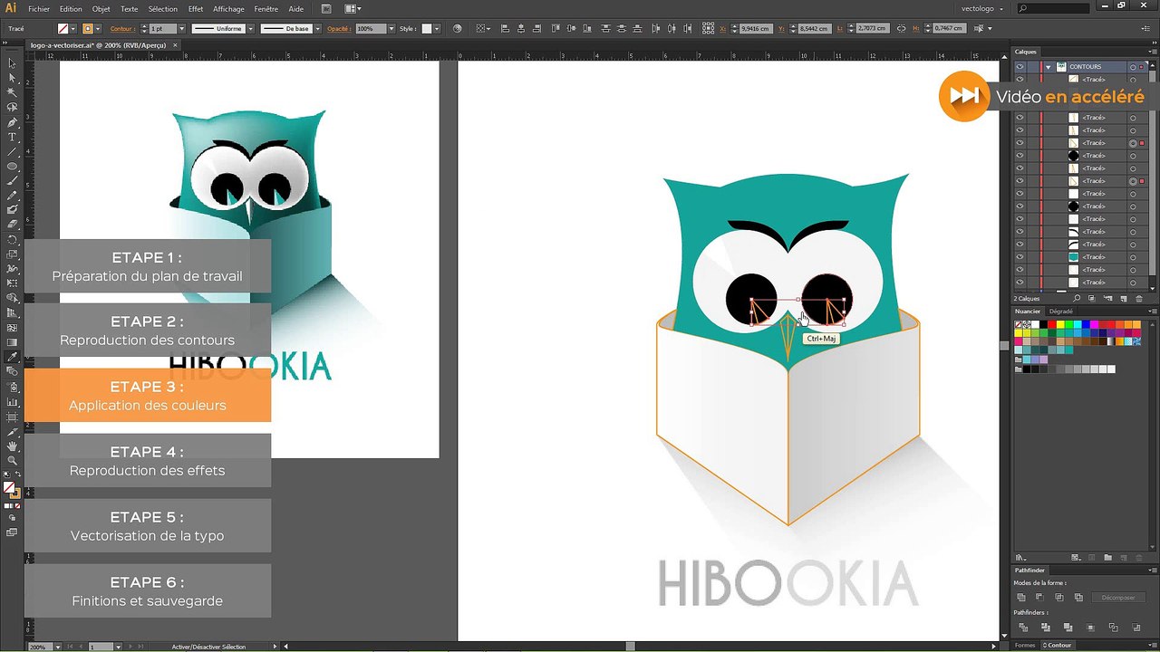This screenshot has height=652, width=1160.
Task: Select the Type tool
Action: click(12, 137)
